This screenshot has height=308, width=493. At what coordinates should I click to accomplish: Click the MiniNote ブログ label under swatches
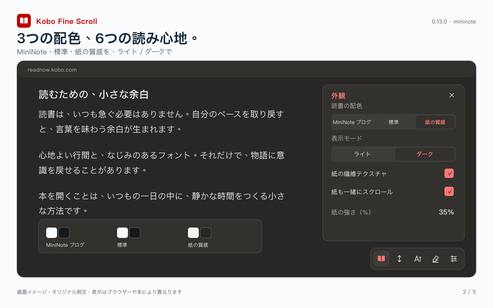click(65, 245)
